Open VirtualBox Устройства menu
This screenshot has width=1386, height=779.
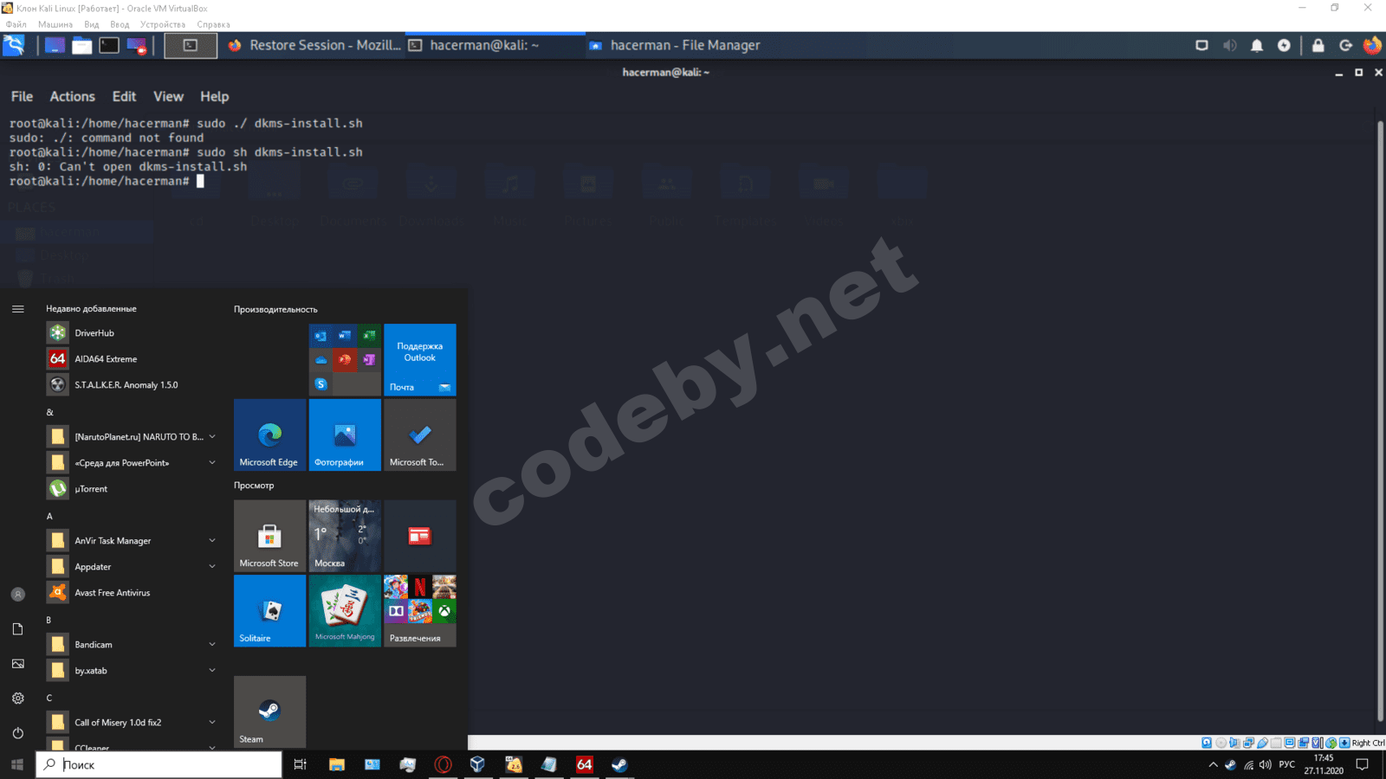tap(163, 24)
